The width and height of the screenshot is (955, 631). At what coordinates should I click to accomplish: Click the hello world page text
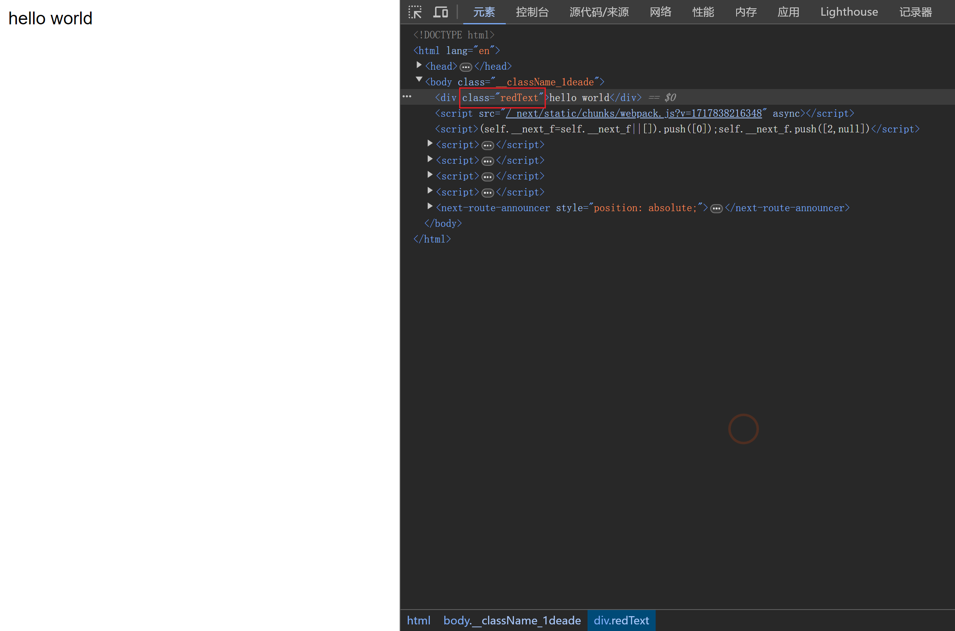[50, 19]
